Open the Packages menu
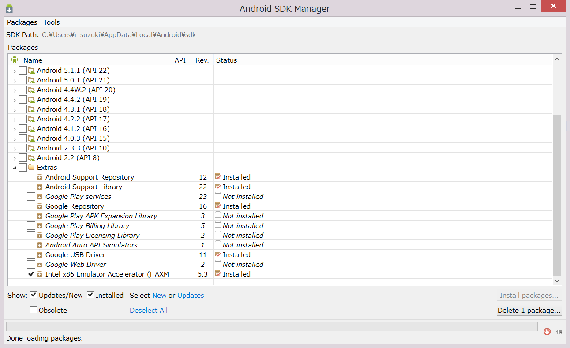 [22, 22]
